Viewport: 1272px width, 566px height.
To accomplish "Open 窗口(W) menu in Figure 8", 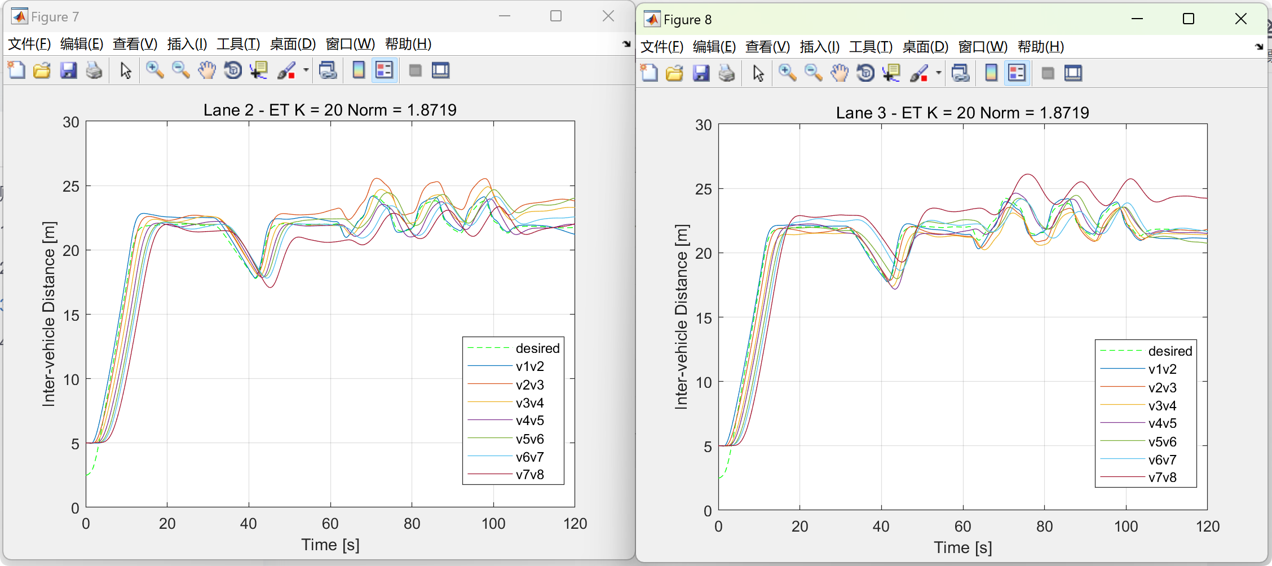I will click(983, 47).
